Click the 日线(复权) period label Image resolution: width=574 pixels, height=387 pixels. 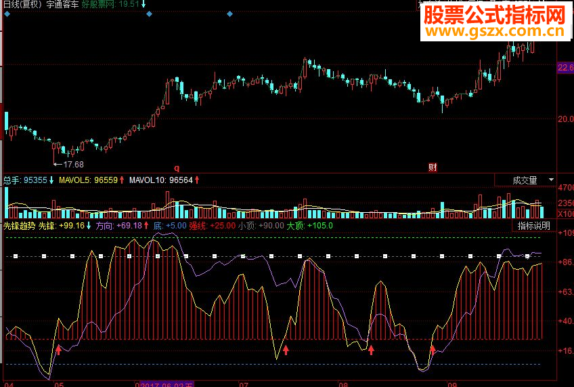(x=22, y=4)
